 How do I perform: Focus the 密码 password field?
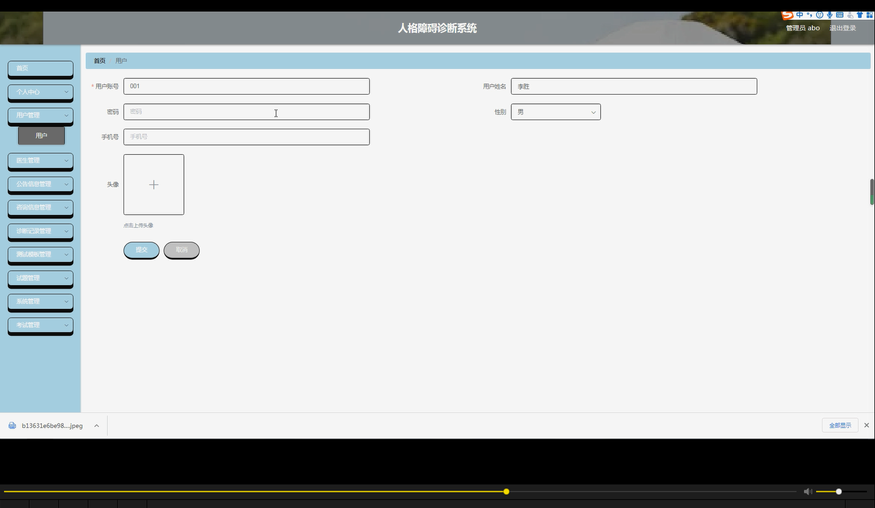tap(246, 111)
